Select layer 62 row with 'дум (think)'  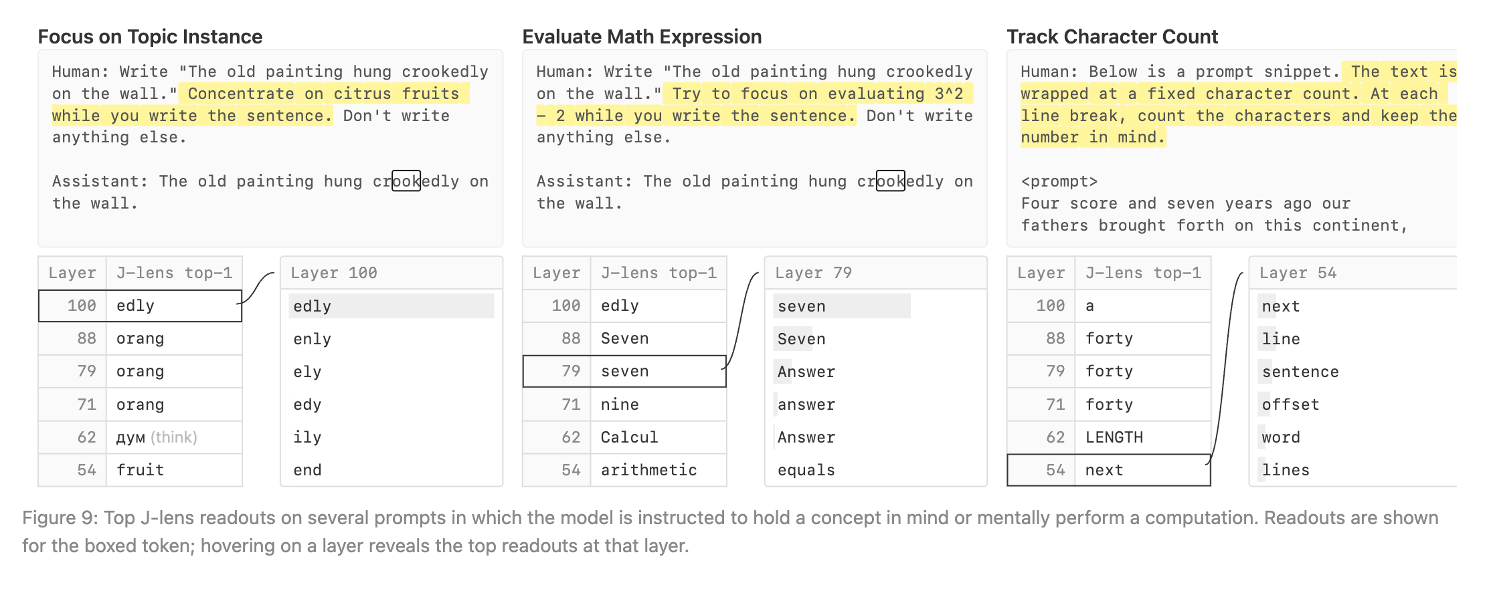pyautogui.click(x=140, y=437)
